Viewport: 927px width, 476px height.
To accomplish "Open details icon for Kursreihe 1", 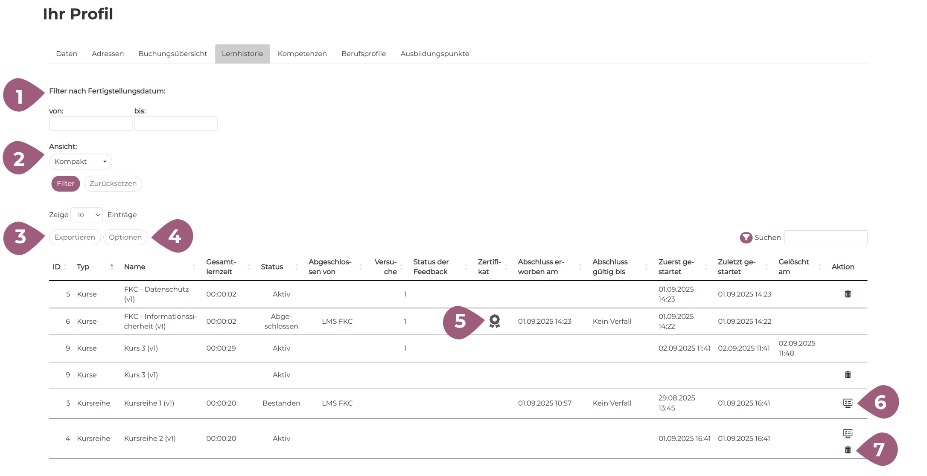I will click(x=848, y=403).
